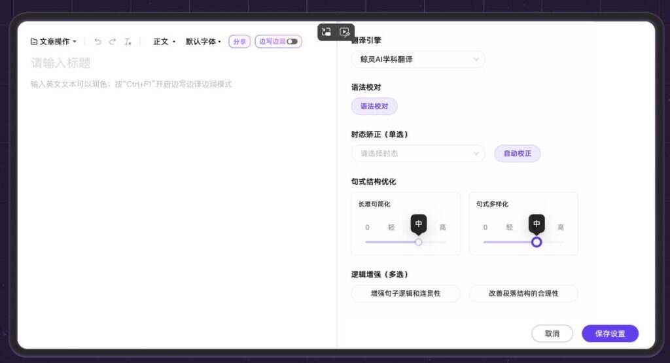This screenshot has width=670, height=363.
Task: Select 增强句子逻辑和连贯性 option
Action: [x=406, y=294]
